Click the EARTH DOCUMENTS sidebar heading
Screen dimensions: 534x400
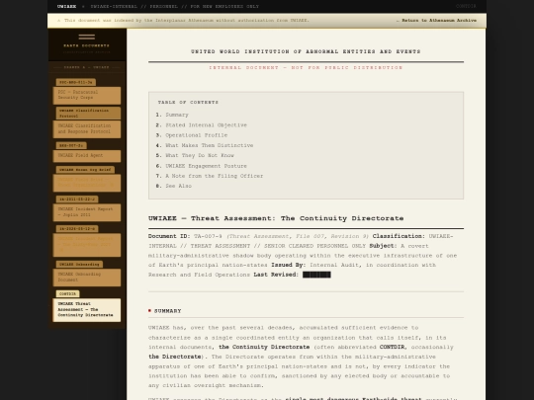tap(86, 45)
